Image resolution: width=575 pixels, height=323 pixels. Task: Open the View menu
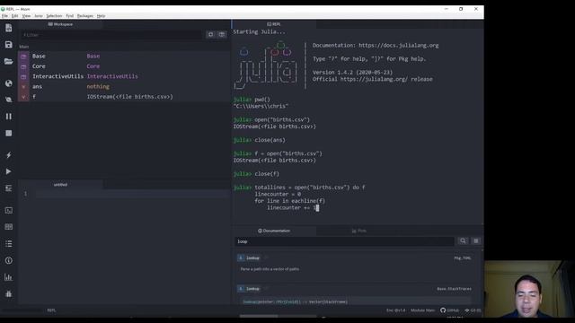26,16
